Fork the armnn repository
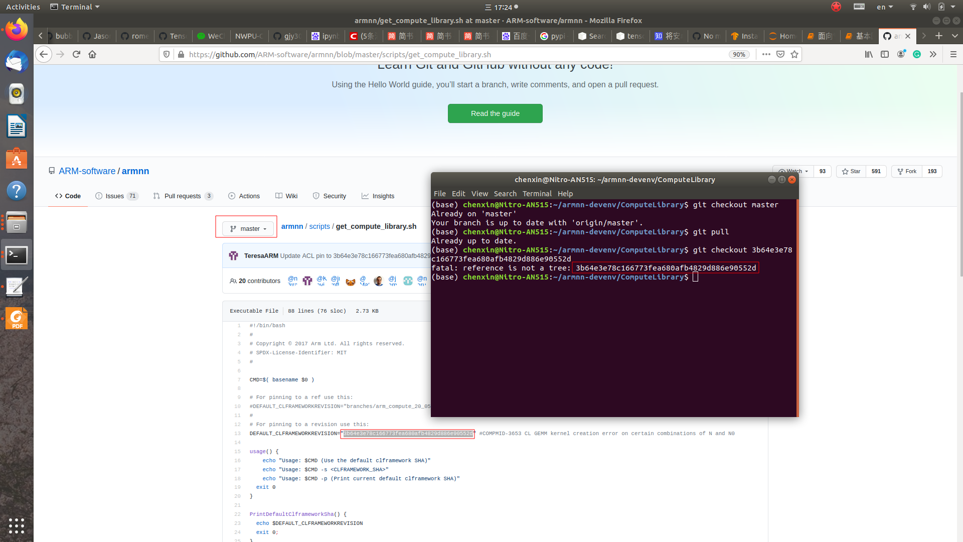Image resolution: width=963 pixels, height=542 pixels. tap(907, 171)
